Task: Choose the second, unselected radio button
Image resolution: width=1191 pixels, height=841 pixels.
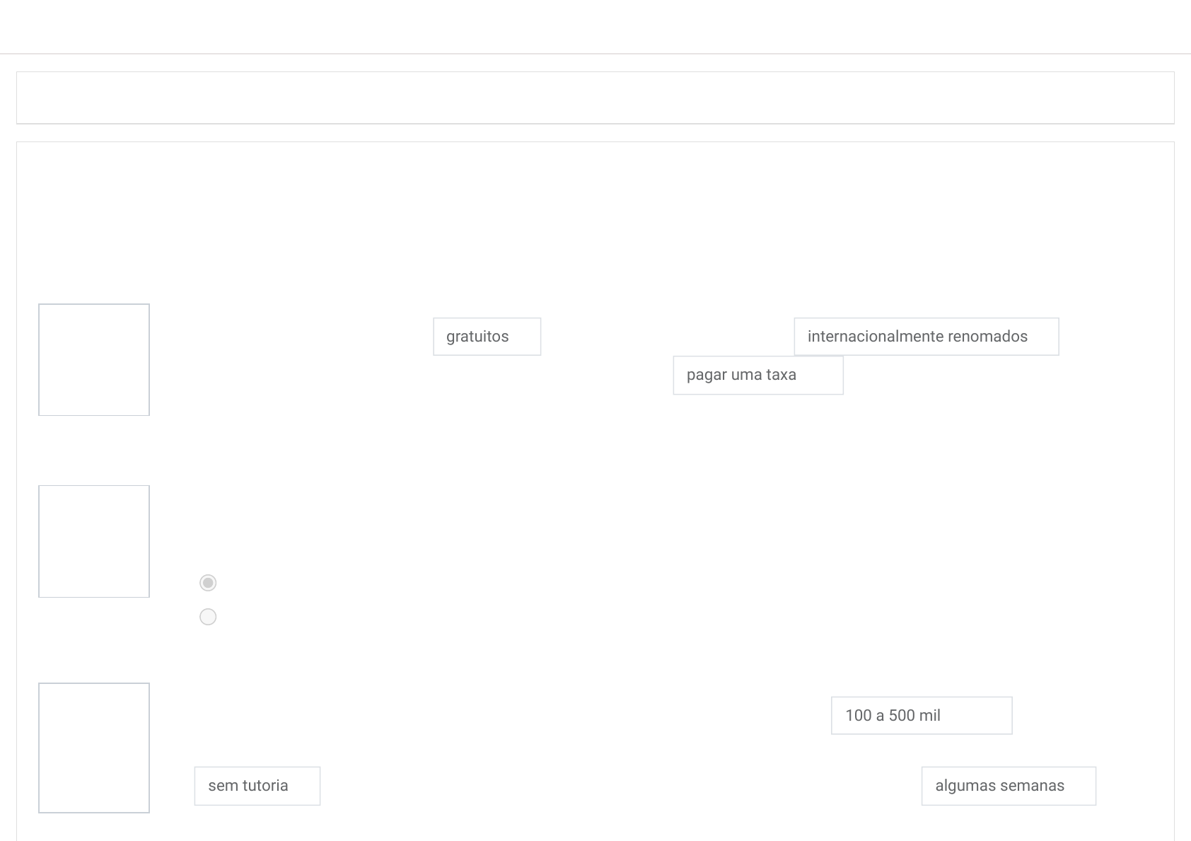Action: [208, 617]
